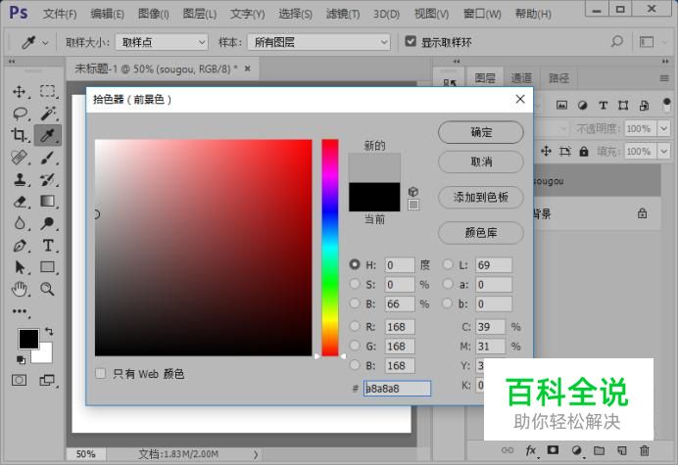This screenshot has height=465, width=678.
Task: Select the Dodge tool
Action: pyautogui.click(x=48, y=223)
